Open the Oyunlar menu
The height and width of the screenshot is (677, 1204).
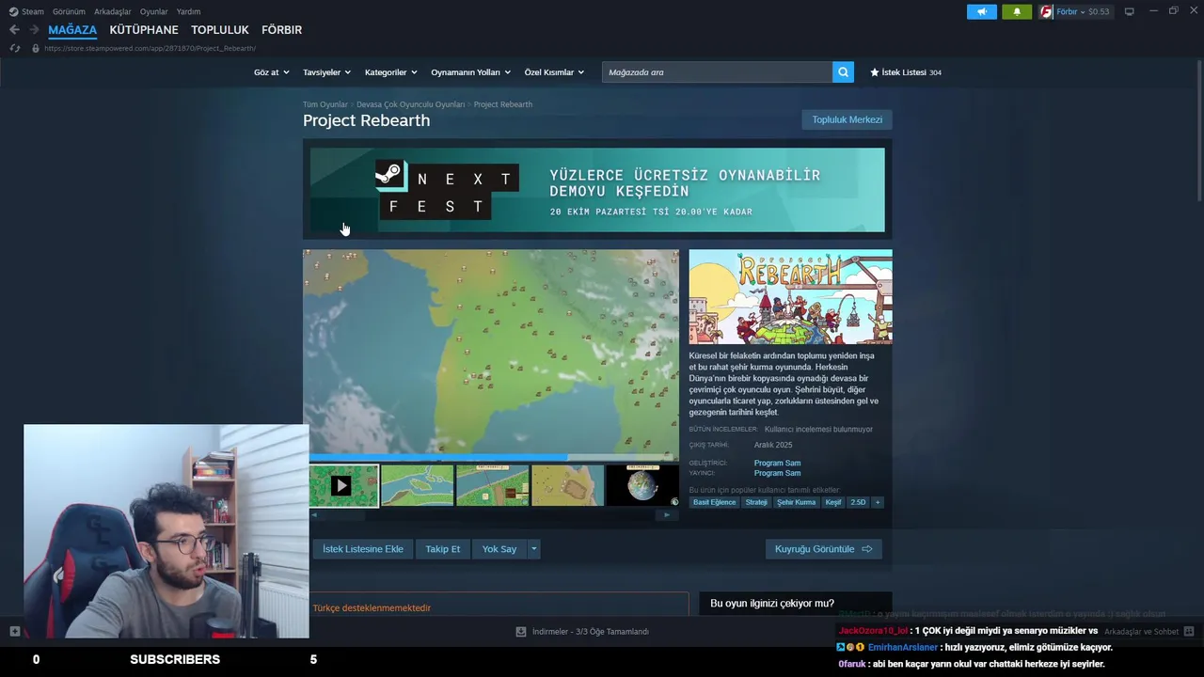(x=153, y=11)
